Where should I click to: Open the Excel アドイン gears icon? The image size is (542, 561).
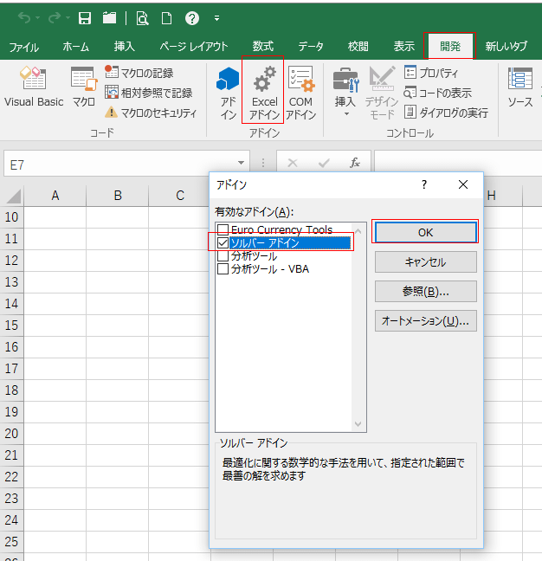(x=264, y=93)
